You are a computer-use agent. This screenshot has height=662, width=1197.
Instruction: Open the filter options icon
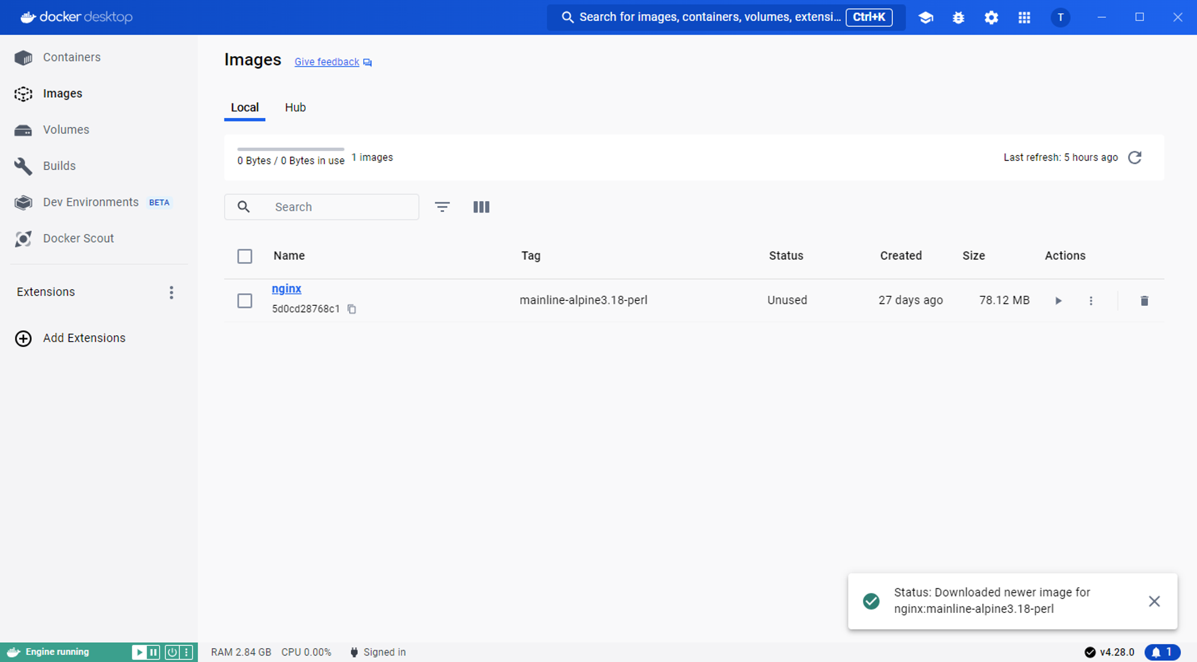(x=442, y=207)
